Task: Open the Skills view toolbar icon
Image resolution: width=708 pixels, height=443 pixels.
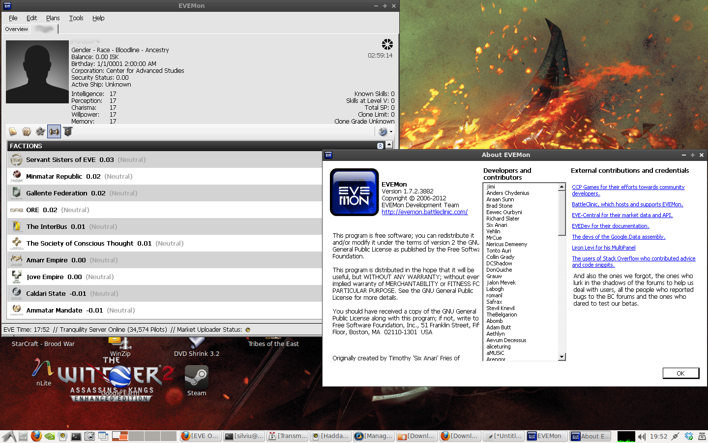Action: point(13,131)
